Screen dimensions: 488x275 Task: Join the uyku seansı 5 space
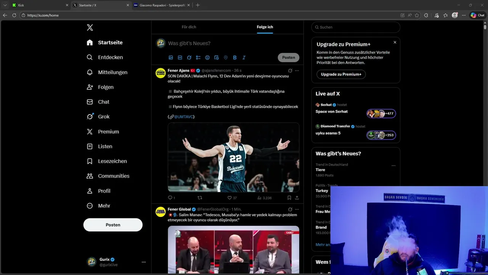pos(381,135)
